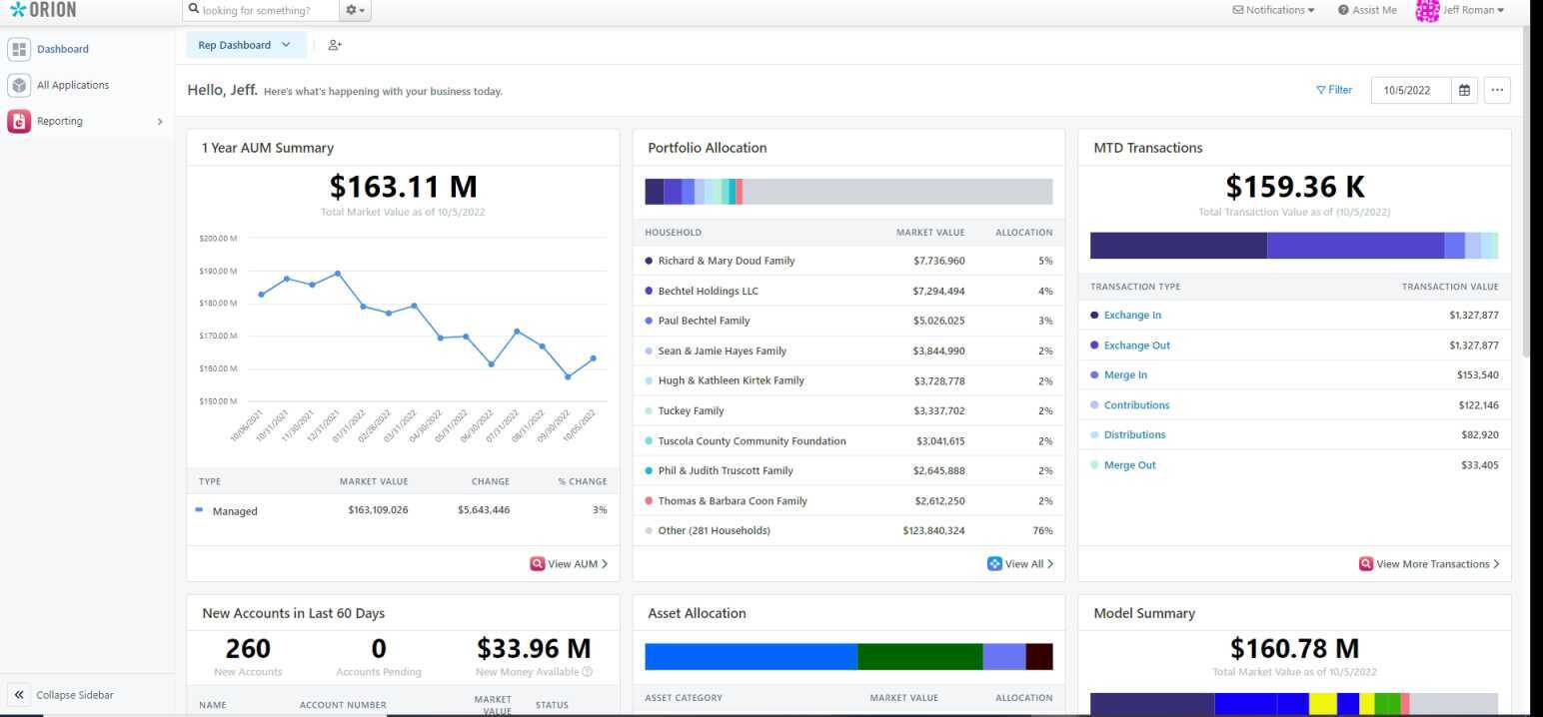
Task: Click the Filter funnel button
Action: pos(1333,90)
